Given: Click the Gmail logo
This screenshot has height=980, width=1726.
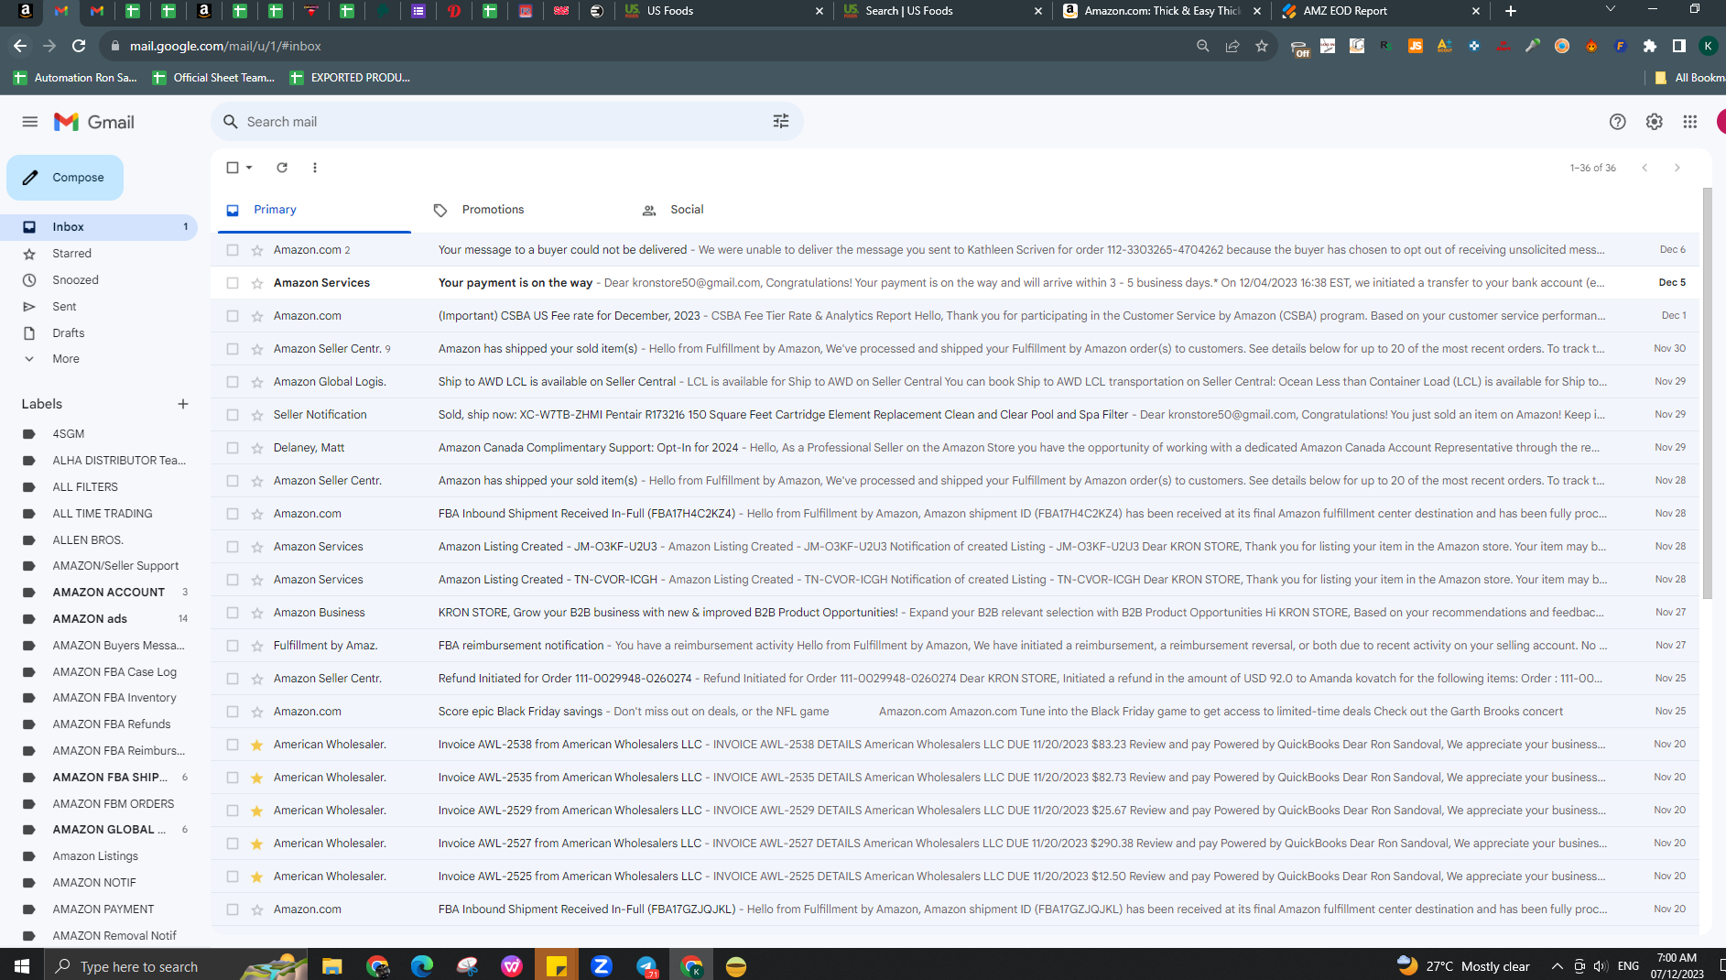Looking at the screenshot, I should click(x=93, y=122).
